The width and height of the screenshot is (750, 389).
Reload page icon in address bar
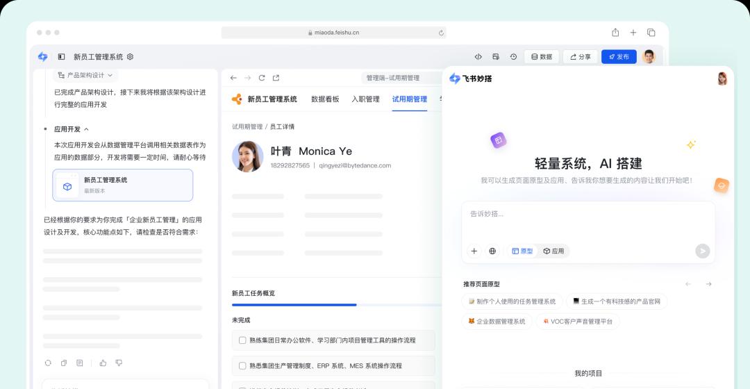441,33
